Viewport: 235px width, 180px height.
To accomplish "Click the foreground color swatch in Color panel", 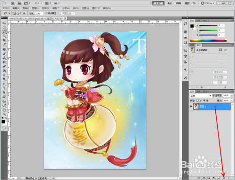I will [192, 26].
